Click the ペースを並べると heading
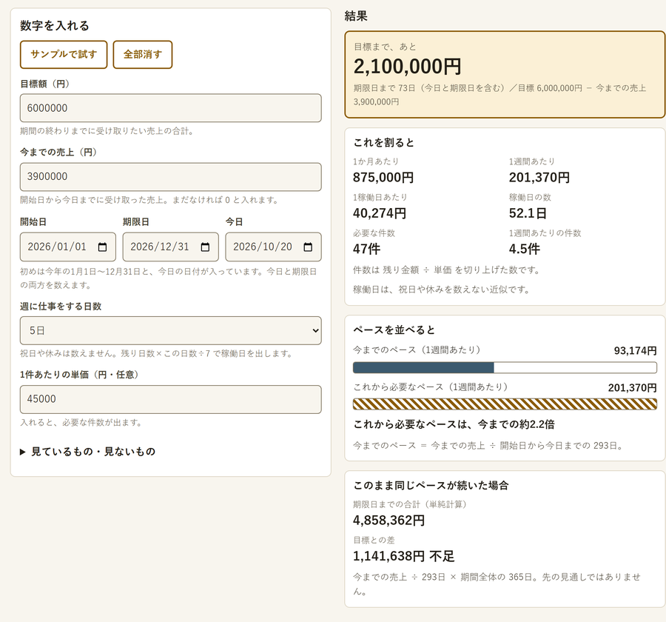The image size is (666, 622). click(x=394, y=330)
